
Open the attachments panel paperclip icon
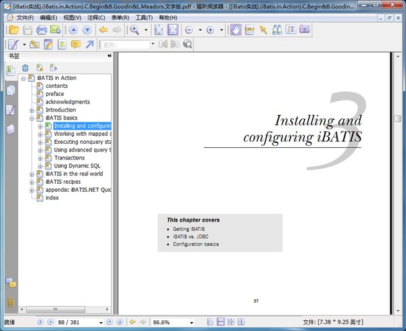pyautogui.click(x=11, y=302)
